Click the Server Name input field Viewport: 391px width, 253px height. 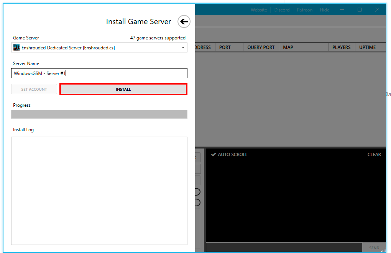(99, 73)
